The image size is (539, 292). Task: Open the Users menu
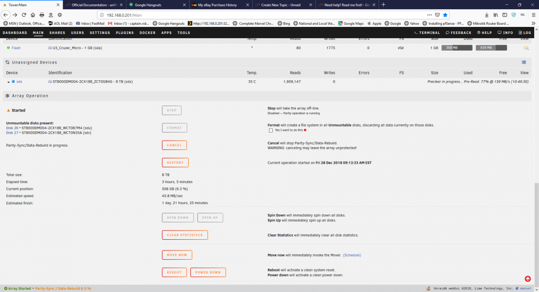click(x=77, y=33)
